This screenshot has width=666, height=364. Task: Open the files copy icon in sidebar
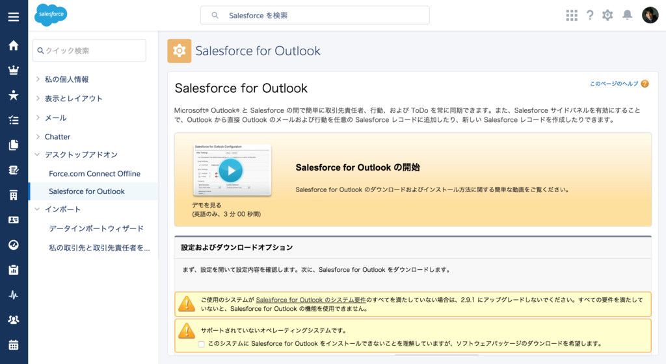click(x=14, y=145)
